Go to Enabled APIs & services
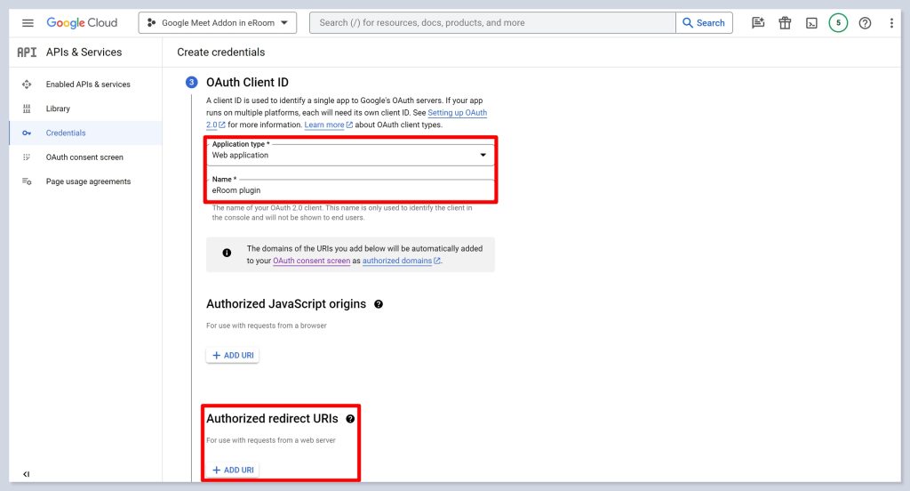 pyautogui.click(x=88, y=85)
